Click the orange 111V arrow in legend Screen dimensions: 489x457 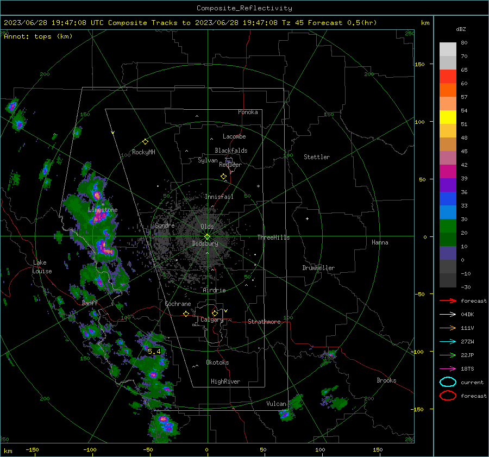(448, 328)
